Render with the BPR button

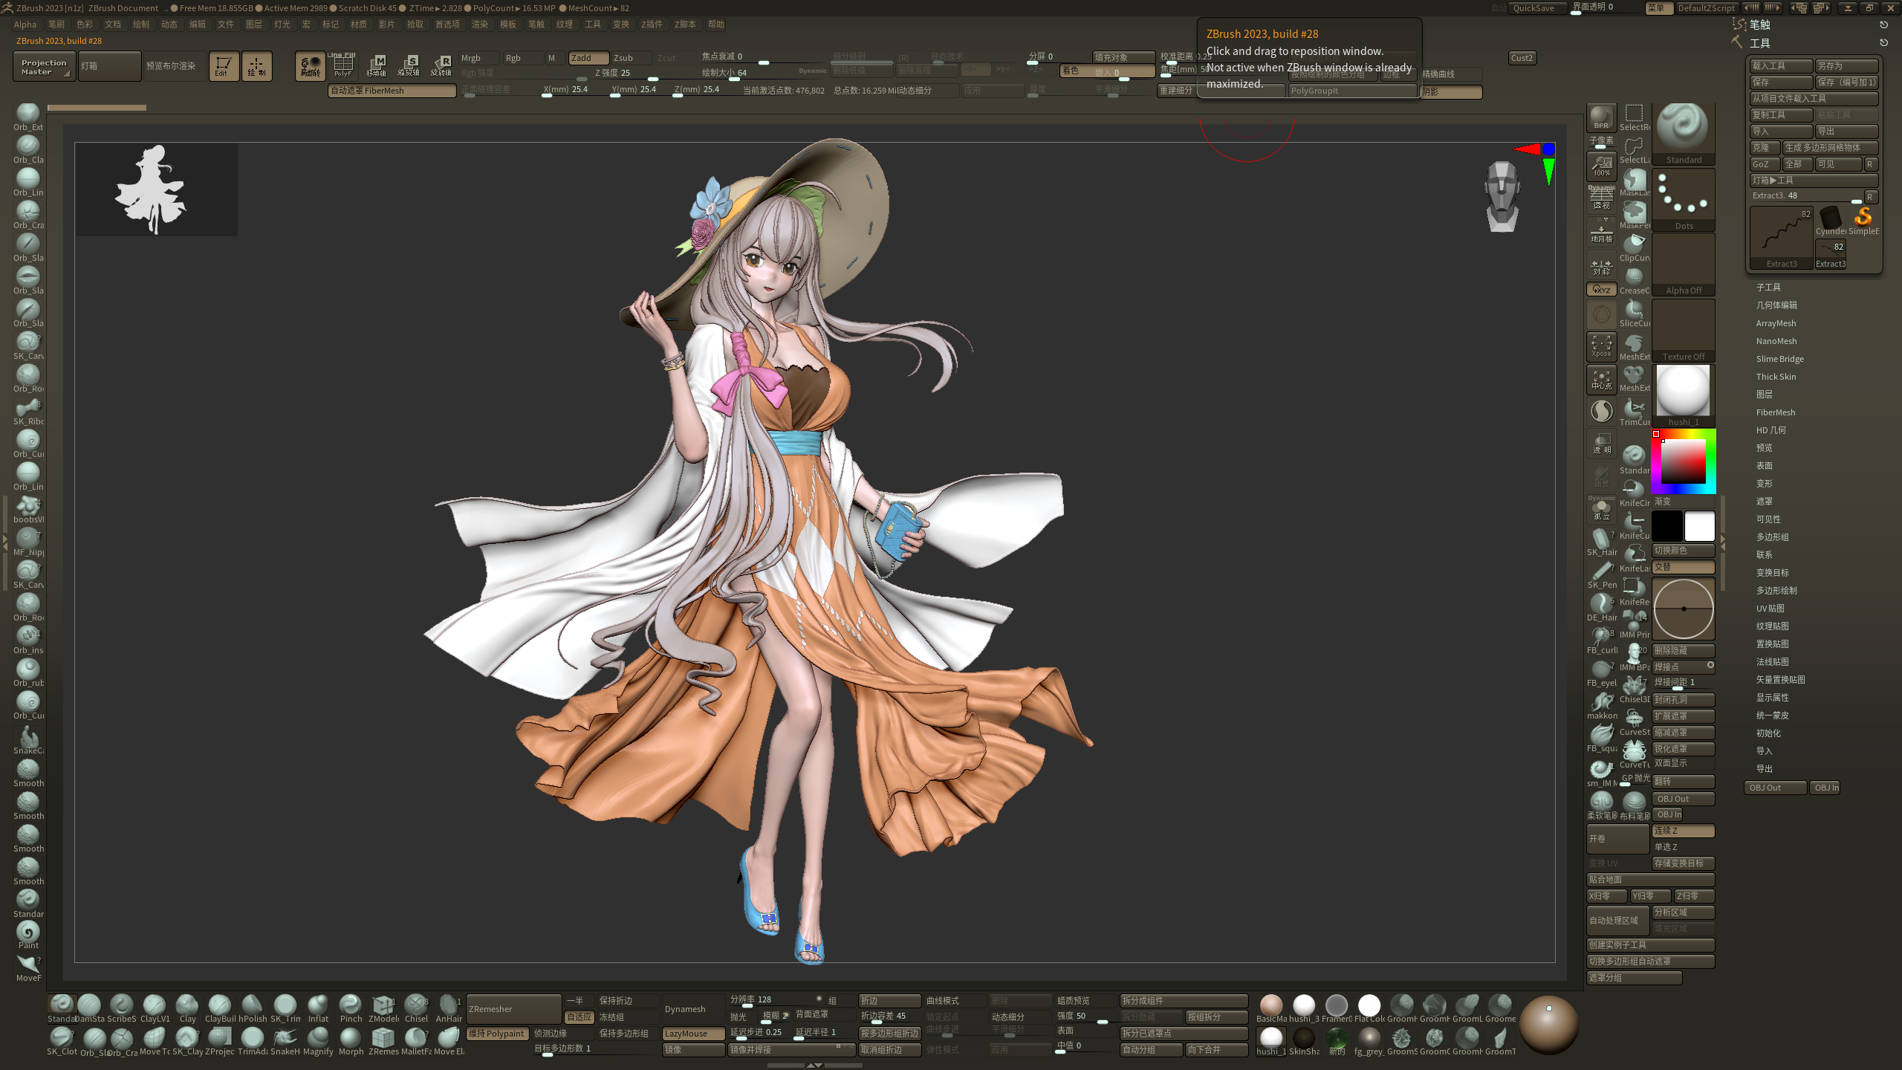(x=1601, y=117)
